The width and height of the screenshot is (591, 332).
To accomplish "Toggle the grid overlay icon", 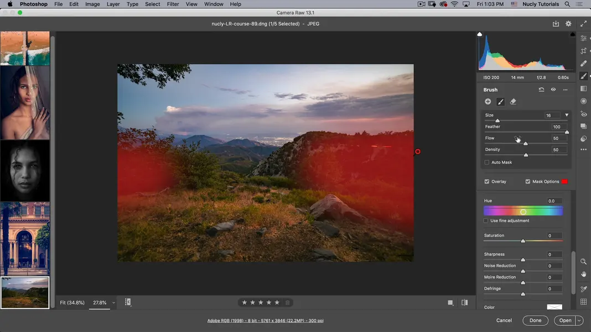I will 583,302.
